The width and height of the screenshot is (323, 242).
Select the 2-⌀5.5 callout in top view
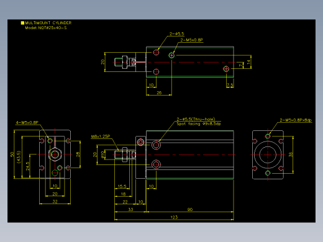[176, 34]
